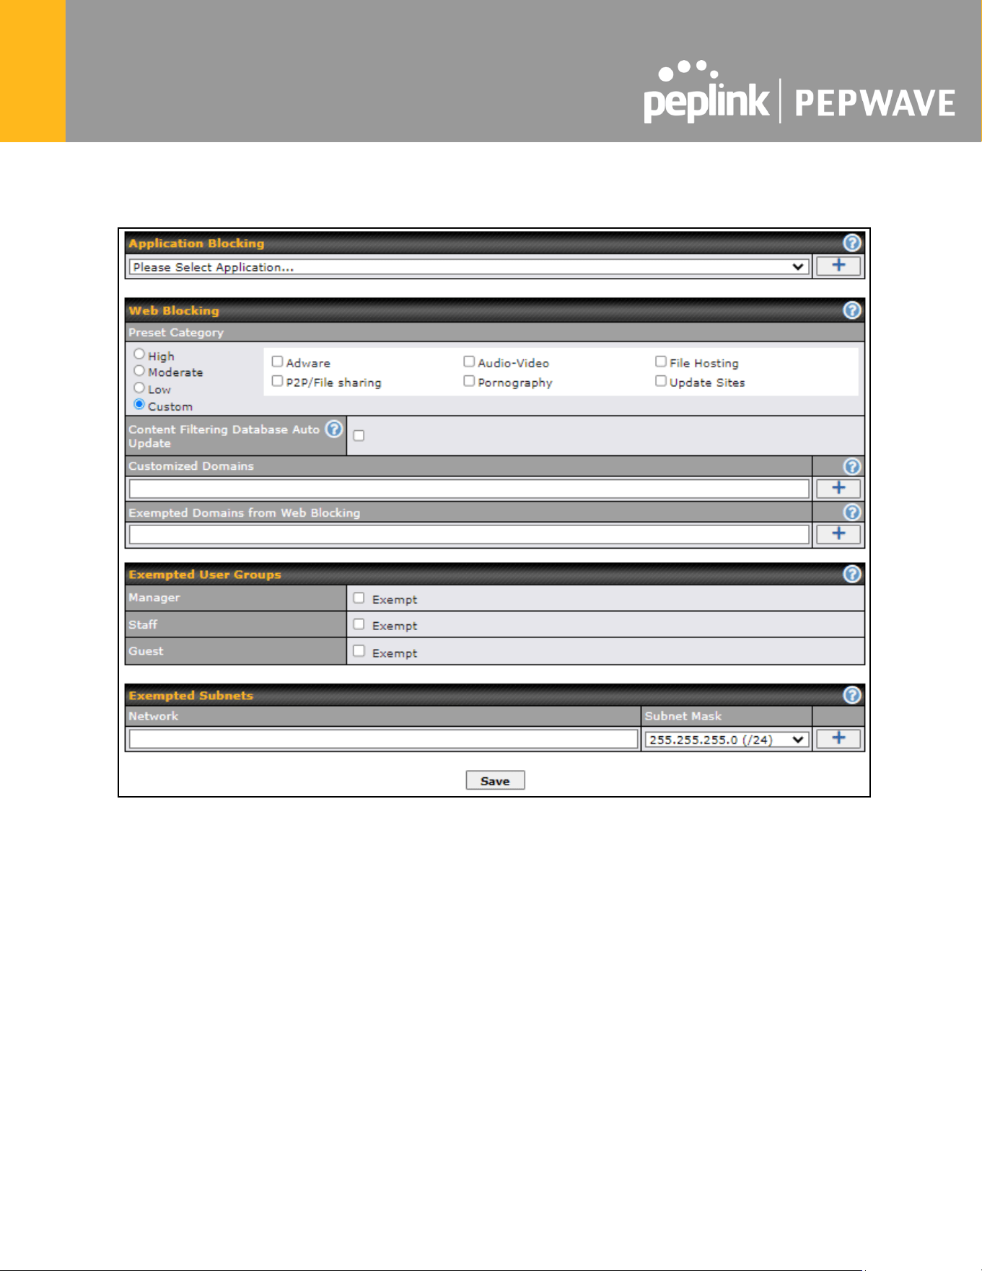Click the Web Blocking help icon

852,310
